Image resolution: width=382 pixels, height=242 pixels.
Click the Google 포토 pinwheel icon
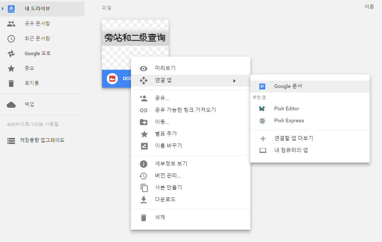click(x=11, y=54)
